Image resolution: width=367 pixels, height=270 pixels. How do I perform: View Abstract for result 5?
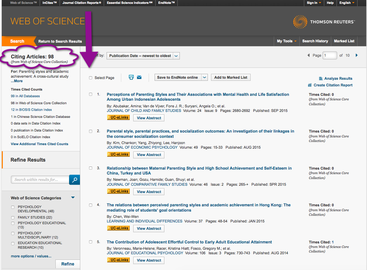(x=149, y=260)
